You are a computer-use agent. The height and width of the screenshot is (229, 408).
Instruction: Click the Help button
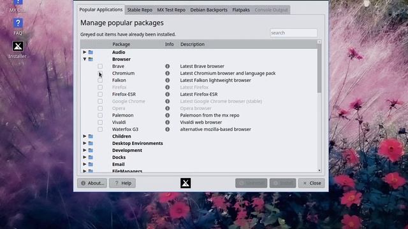tap(122, 183)
